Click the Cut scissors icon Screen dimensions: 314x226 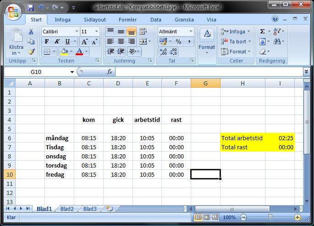pos(31,32)
